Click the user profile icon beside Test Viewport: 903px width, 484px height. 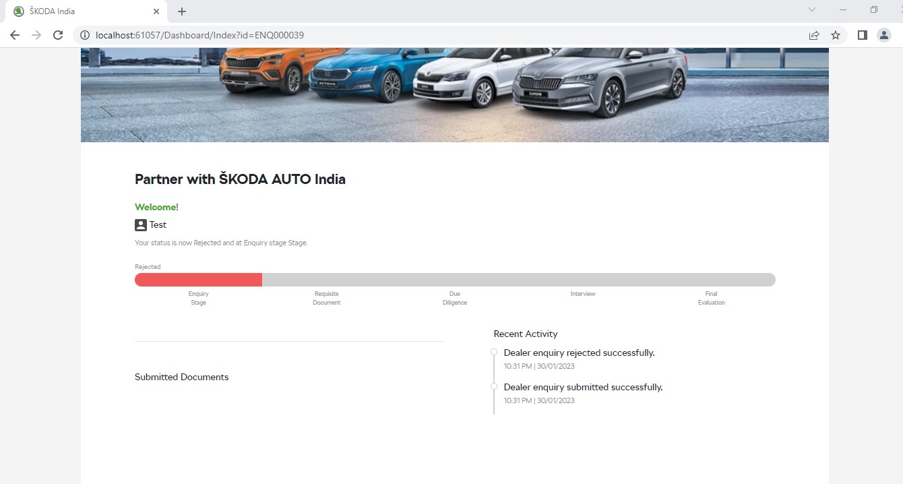click(141, 225)
